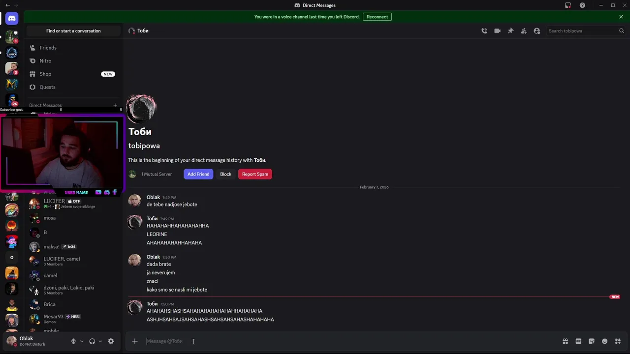Toggle microphone mute
The image size is (630, 354).
click(x=73, y=341)
